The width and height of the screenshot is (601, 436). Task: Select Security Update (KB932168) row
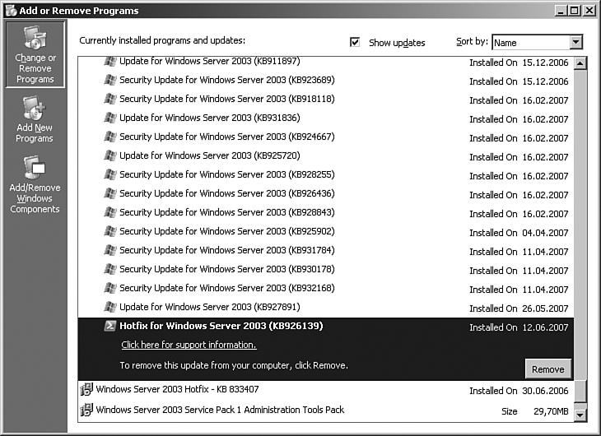coord(326,288)
